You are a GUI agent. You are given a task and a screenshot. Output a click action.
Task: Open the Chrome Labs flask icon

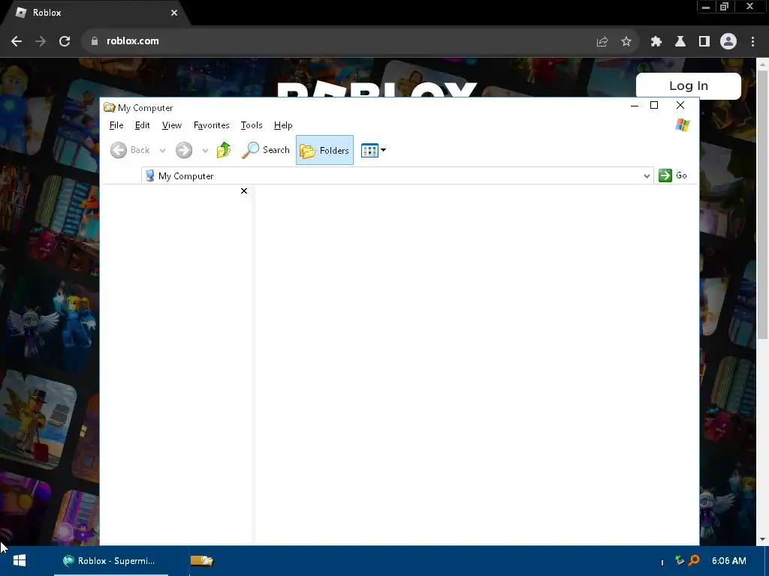click(680, 42)
